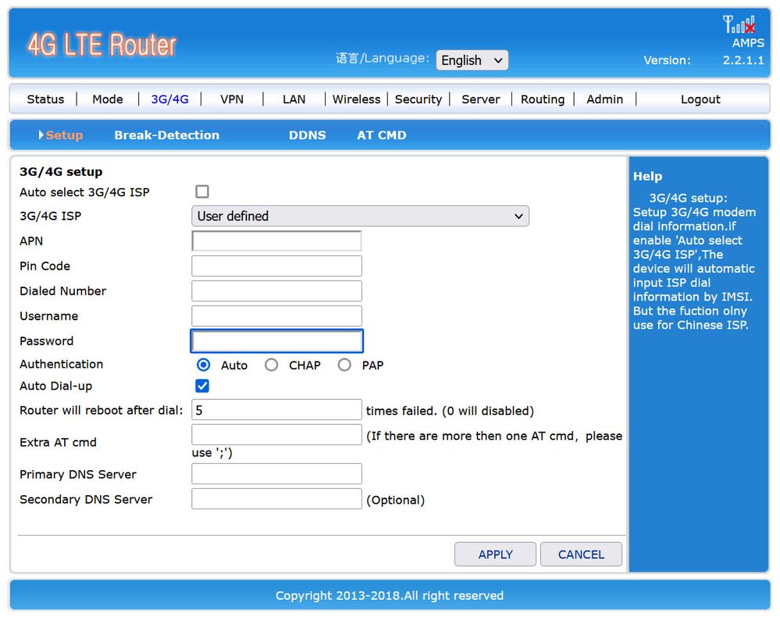The width and height of the screenshot is (780, 621).
Task: Click Logout in the navigation bar
Action: (700, 99)
